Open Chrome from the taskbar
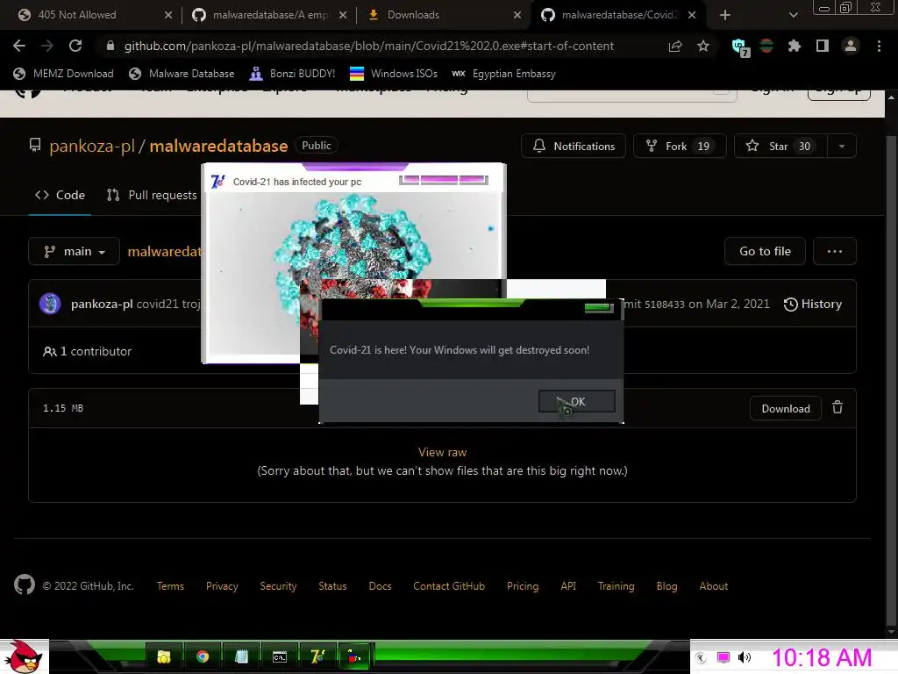 pyautogui.click(x=203, y=656)
